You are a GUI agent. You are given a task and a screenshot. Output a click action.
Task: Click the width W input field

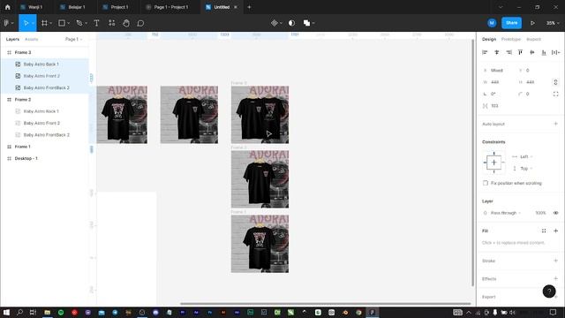pyautogui.click(x=498, y=82)
